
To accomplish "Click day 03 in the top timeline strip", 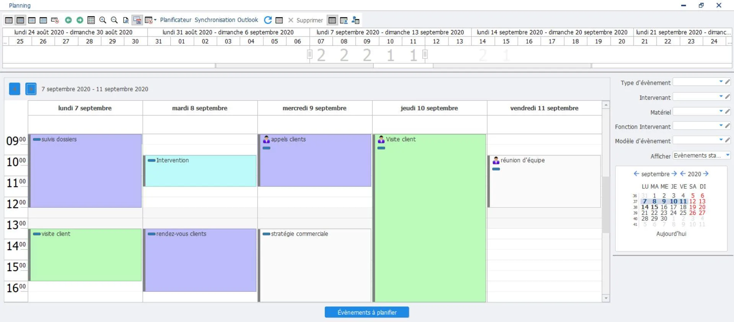I will [228, 41].
